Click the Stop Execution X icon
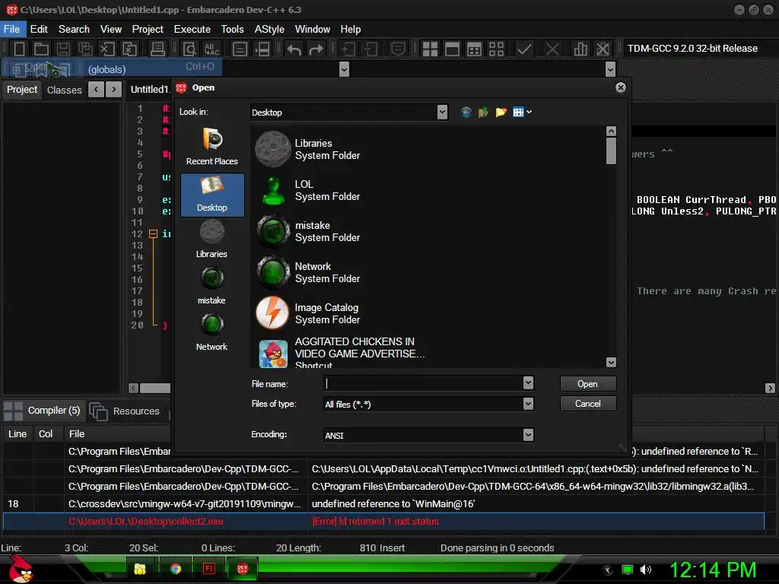This screenshot has height=584, width=779. coord(552,49)
